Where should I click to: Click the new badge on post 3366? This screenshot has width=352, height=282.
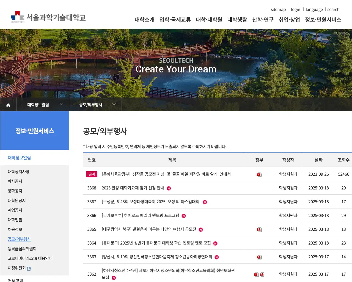click(x=184, y=216)
